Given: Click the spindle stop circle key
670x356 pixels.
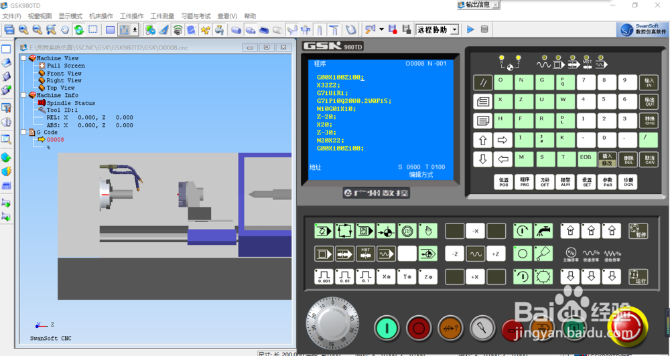Looking at the screenshot, I should coord(523,254).
